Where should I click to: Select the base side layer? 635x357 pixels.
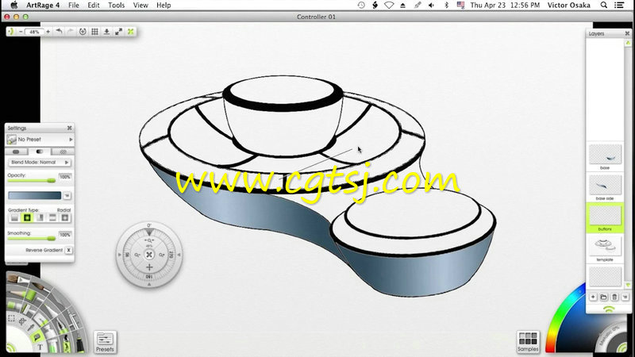pos(605,187)
